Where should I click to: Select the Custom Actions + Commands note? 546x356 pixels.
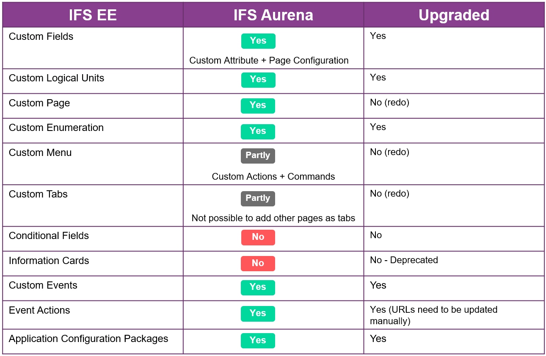tap(273, 177)
